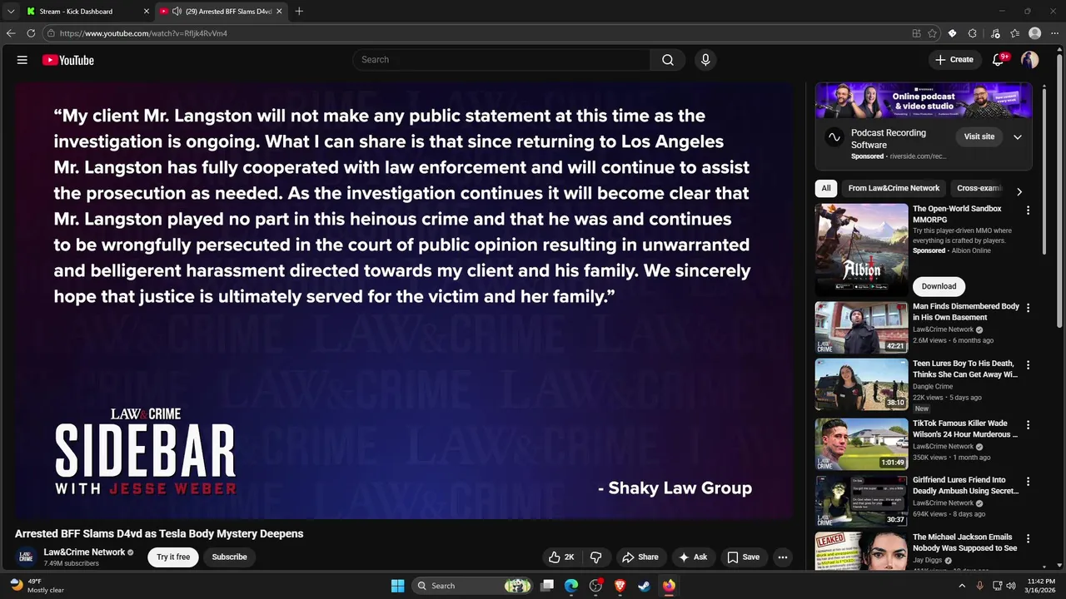
Task: Close the Stream - Kick Dashboard tab
Action: [x=147, y=12]
